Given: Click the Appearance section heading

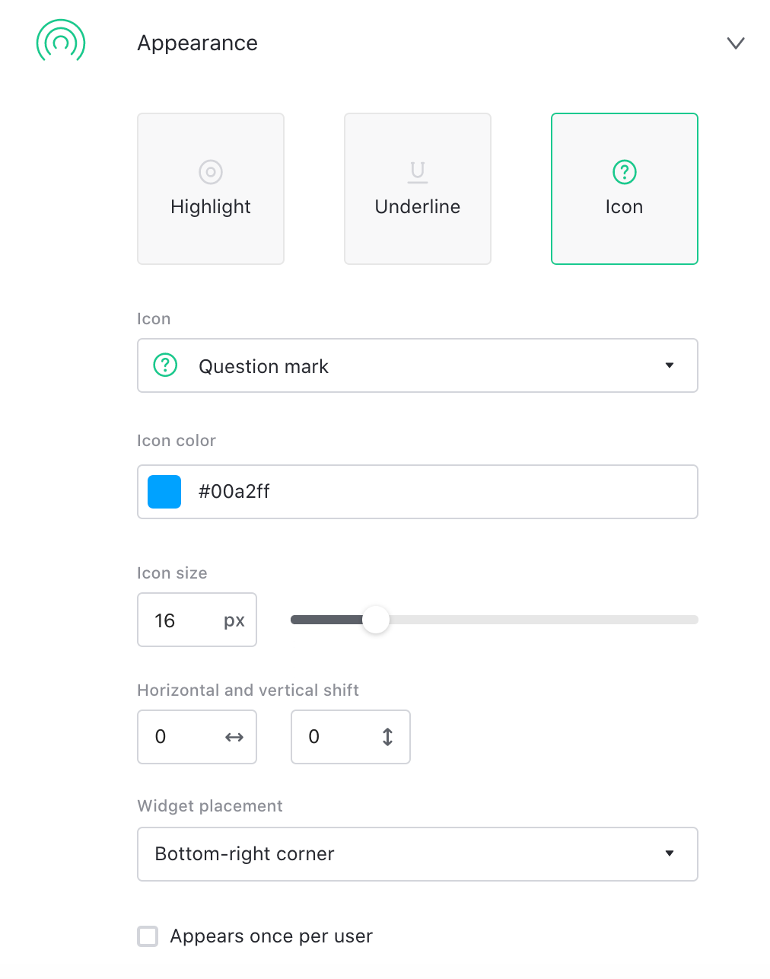Looking at the screenshot, I should coord(197,43).
